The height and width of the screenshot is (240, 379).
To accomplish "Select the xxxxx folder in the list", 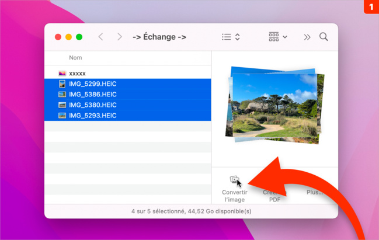I will coord(77,74).
